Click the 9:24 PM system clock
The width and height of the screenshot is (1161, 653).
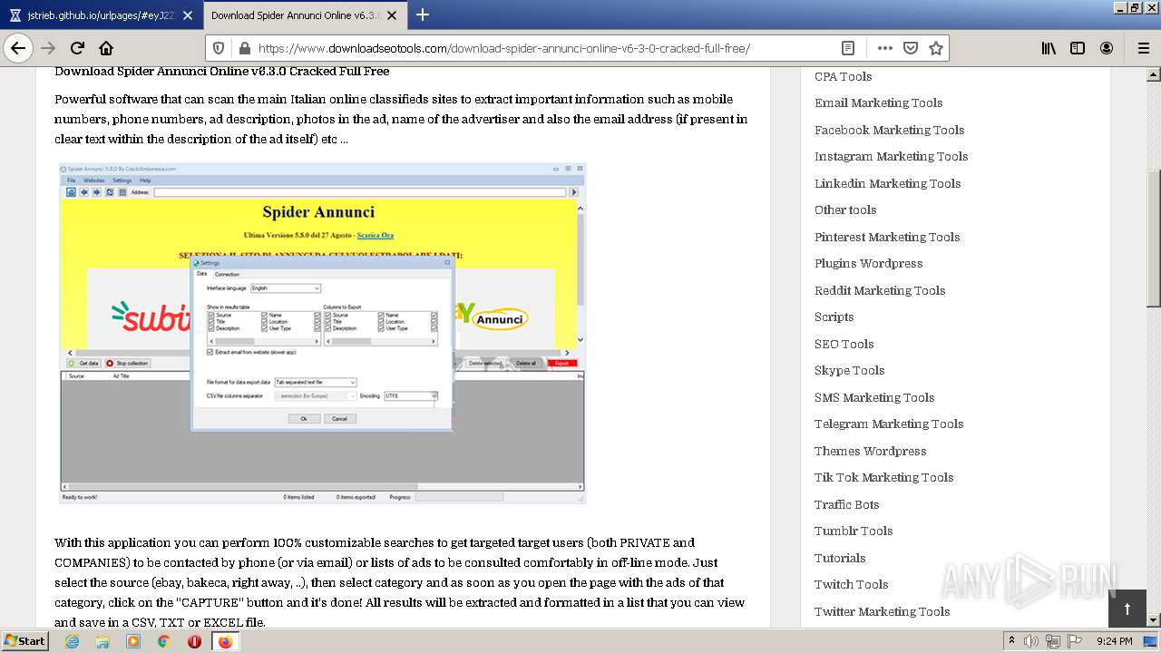1115,641
